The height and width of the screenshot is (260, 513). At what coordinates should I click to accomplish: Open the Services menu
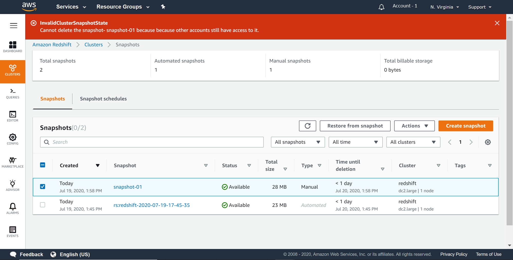coord(71,7)
